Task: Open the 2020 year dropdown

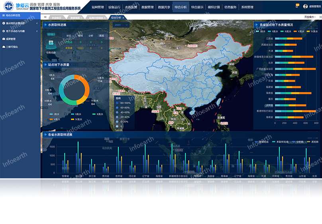Action: [x=121, y=25]
